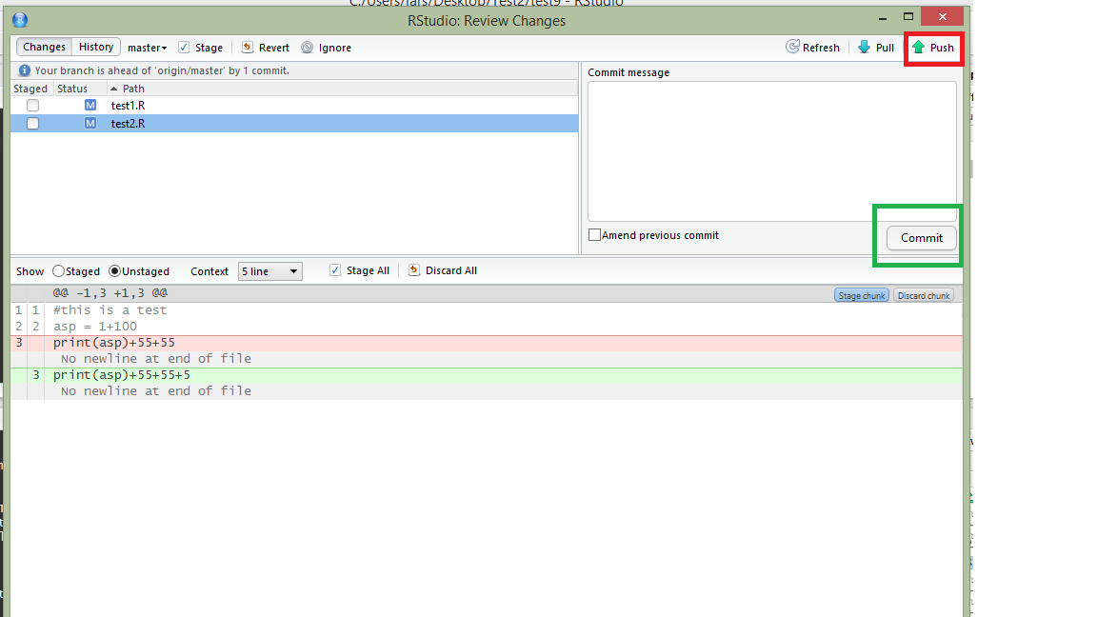
Task: Open the master branch dropdown
Action: click(147, 48)
